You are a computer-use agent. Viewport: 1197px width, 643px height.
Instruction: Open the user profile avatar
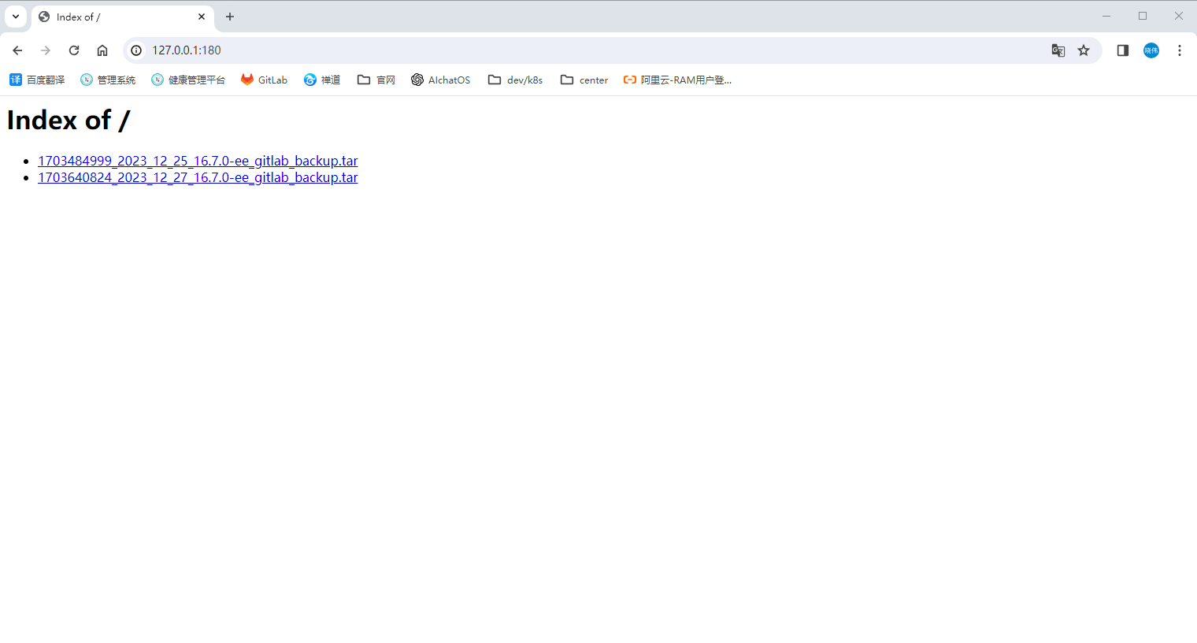pos(1151,50)
